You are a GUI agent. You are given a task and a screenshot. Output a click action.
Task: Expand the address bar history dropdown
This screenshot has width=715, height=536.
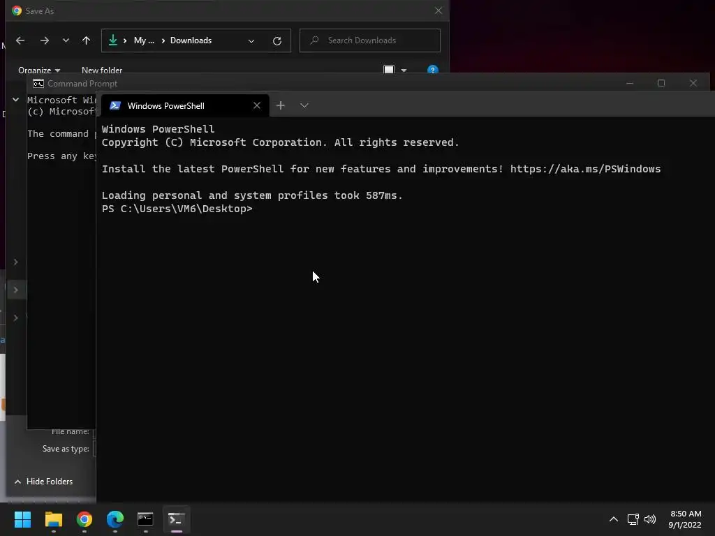coord(251,41)
